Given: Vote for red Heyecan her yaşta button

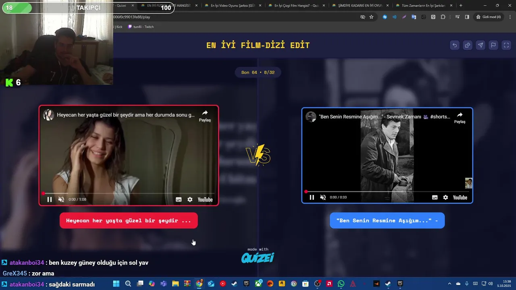Looking at the screenshot, I should pyautogui.click(x=129, y=221).
